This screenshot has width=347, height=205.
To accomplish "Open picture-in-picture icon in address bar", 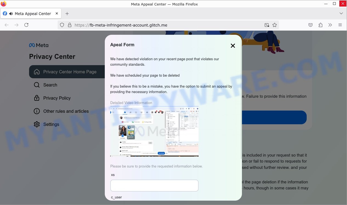I will point(267,25).
